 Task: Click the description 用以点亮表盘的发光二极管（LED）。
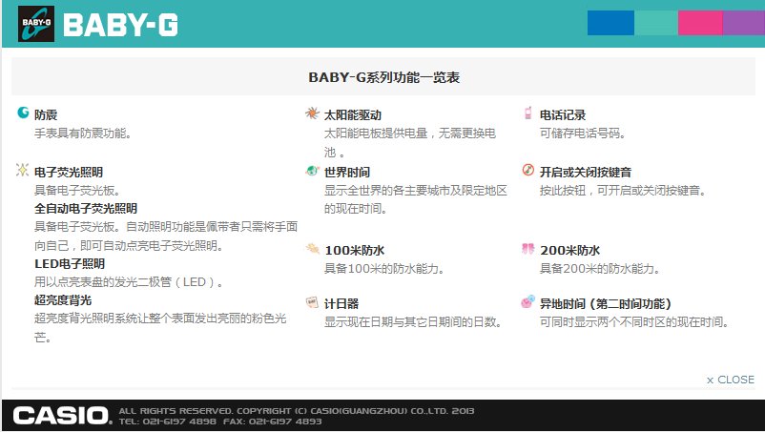pos(129,282)
